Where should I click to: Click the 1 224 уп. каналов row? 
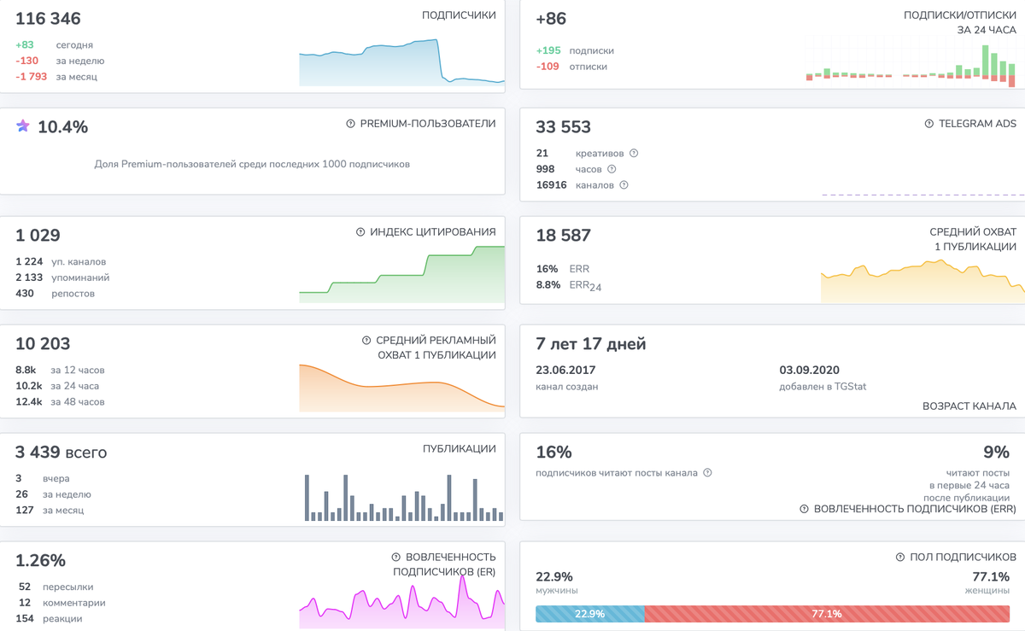point(61,262)
